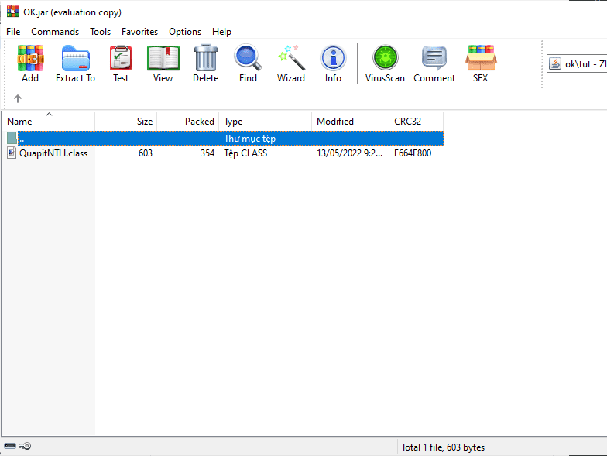Create SFX self-extracting archive
The height and width of the screenshot is (456, 607).
tap(480, 63)
